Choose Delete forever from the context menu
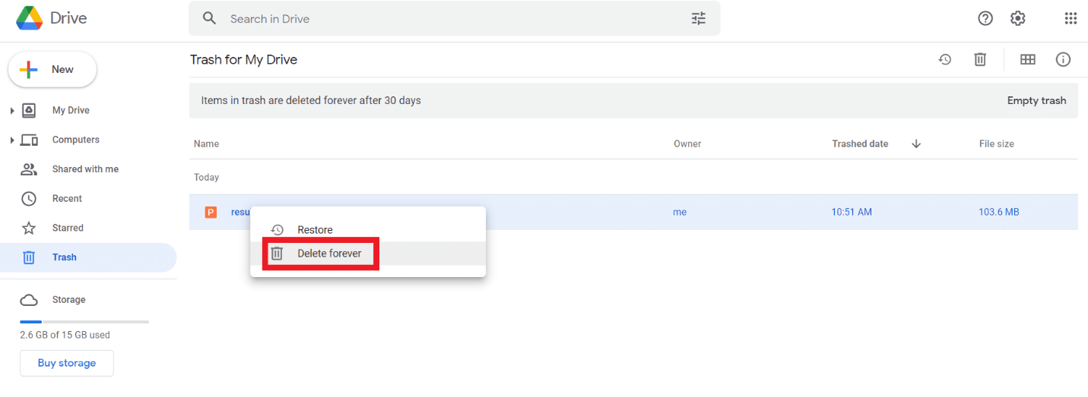Viewport: 1088px width, 397px height. click(368, 254)
